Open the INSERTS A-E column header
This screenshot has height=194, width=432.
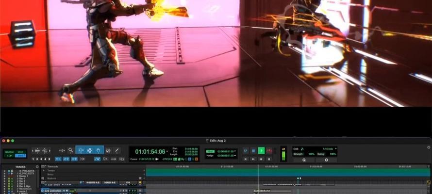[93, 182]
